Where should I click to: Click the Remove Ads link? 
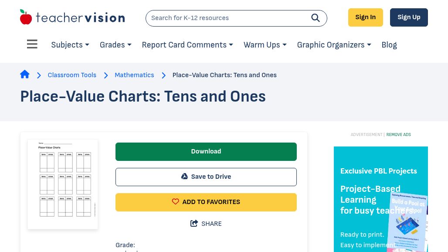(398, 135)
